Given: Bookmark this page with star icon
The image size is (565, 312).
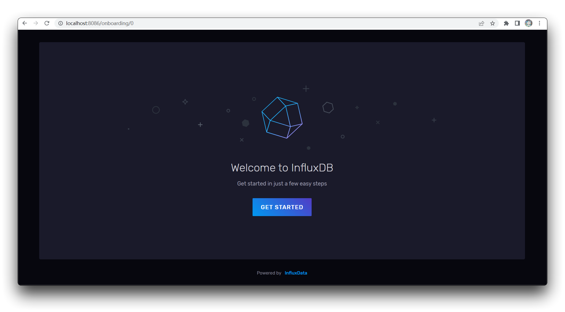Looking at the screenshot, I should 492,23.
